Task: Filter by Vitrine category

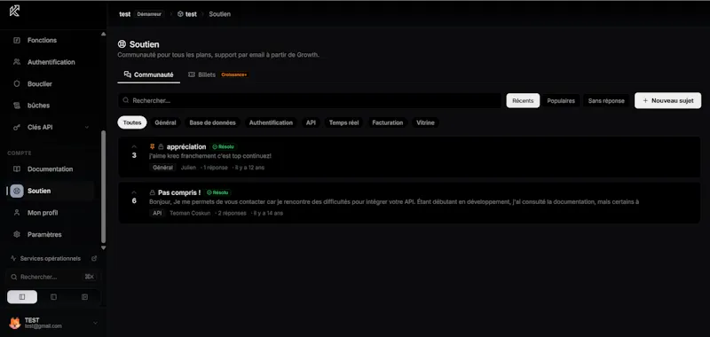Action: tap(425, 122)
